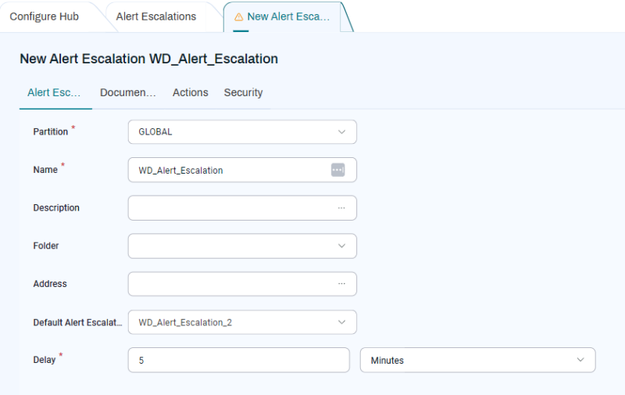Click into the Name text field
625x395 pixels.
click(x=227, y=170)
